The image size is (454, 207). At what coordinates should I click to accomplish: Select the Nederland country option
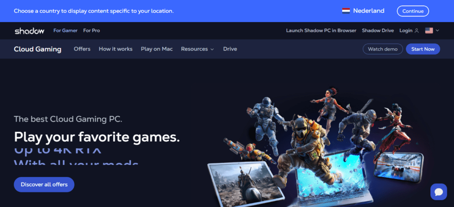point(363,11)
